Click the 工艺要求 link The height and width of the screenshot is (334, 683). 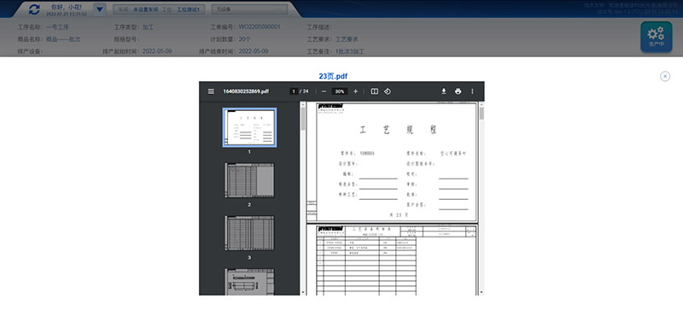click(x=347, y=39)
